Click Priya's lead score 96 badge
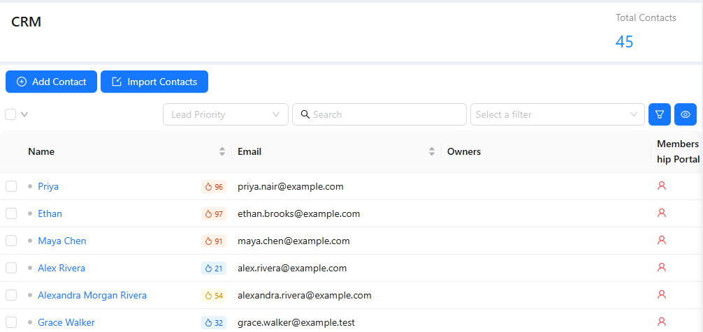Screen dimensions: 703x332 point(214,187)
